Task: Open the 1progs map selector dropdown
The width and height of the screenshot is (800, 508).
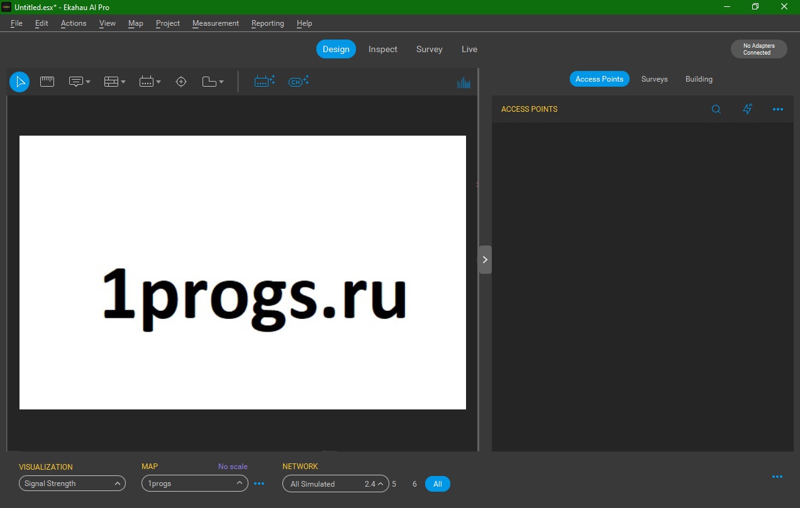Action: coord(194,484)
